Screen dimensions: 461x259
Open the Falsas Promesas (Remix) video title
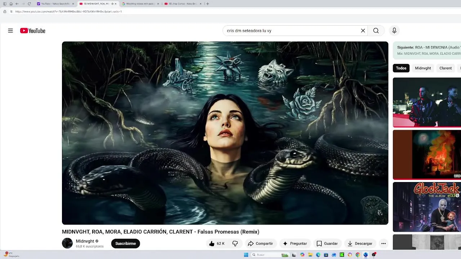160,232
